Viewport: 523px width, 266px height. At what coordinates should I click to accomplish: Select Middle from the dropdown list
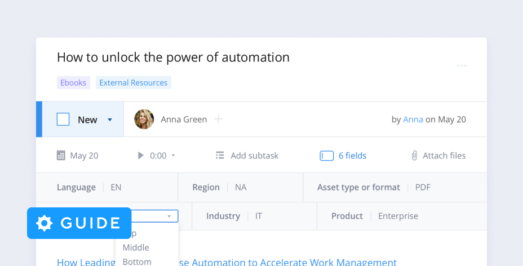tap(136, 247)
